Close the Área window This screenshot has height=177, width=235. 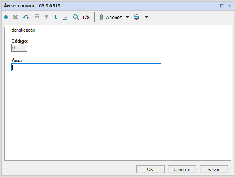[229, 6]
